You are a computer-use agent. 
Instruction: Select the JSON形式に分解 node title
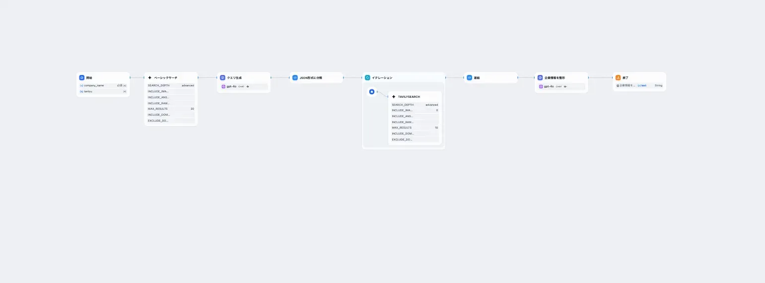(311, 78)
